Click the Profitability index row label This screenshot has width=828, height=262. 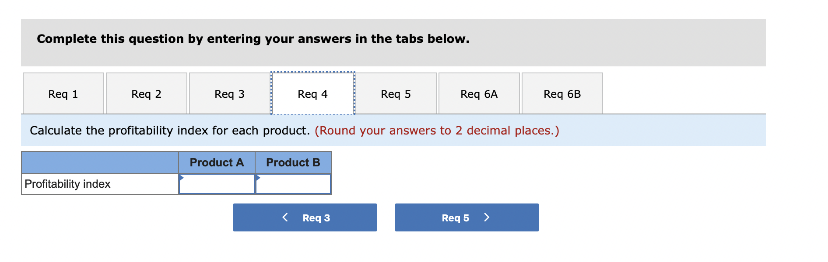[x=68, y=184]
